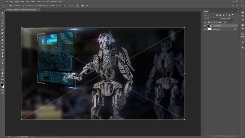Open the Image menu
Viewport: 245px width, 138px height.
[16, 2]
